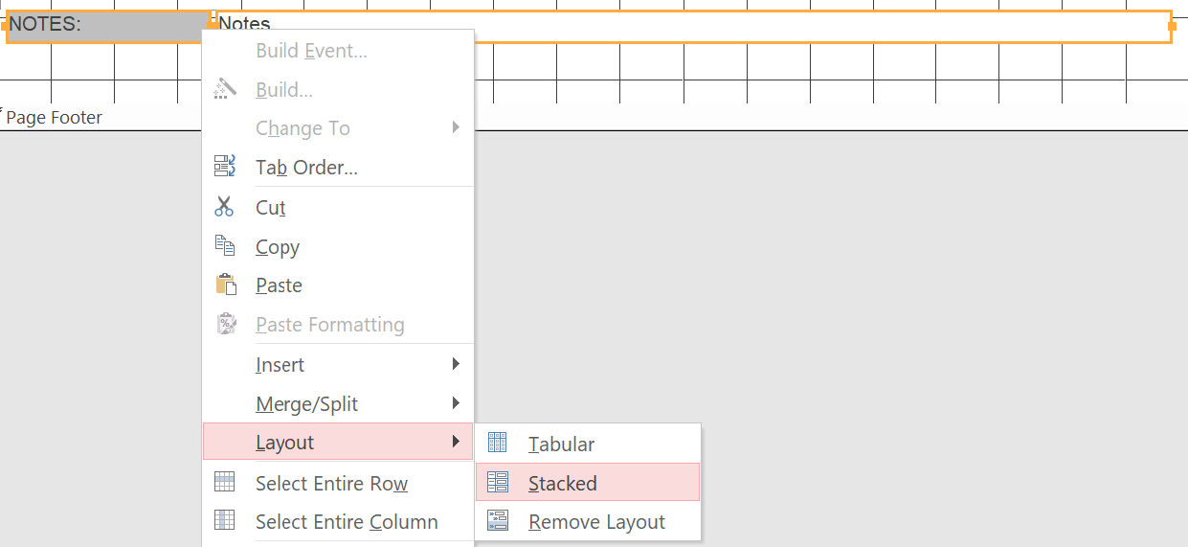Click the Stacked layout icon
Image resolution: width=1188 pixels, height=547 pixels.
[497, 482]
